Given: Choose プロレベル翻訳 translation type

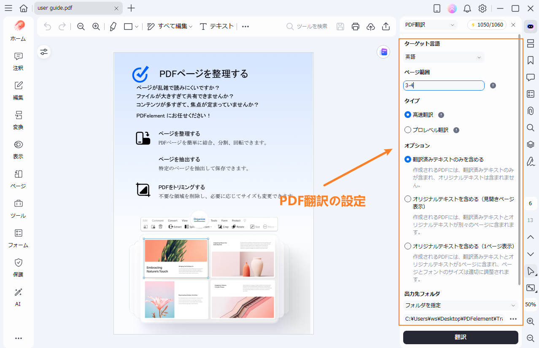Looking at the screenshot, I should pos(407,130).
